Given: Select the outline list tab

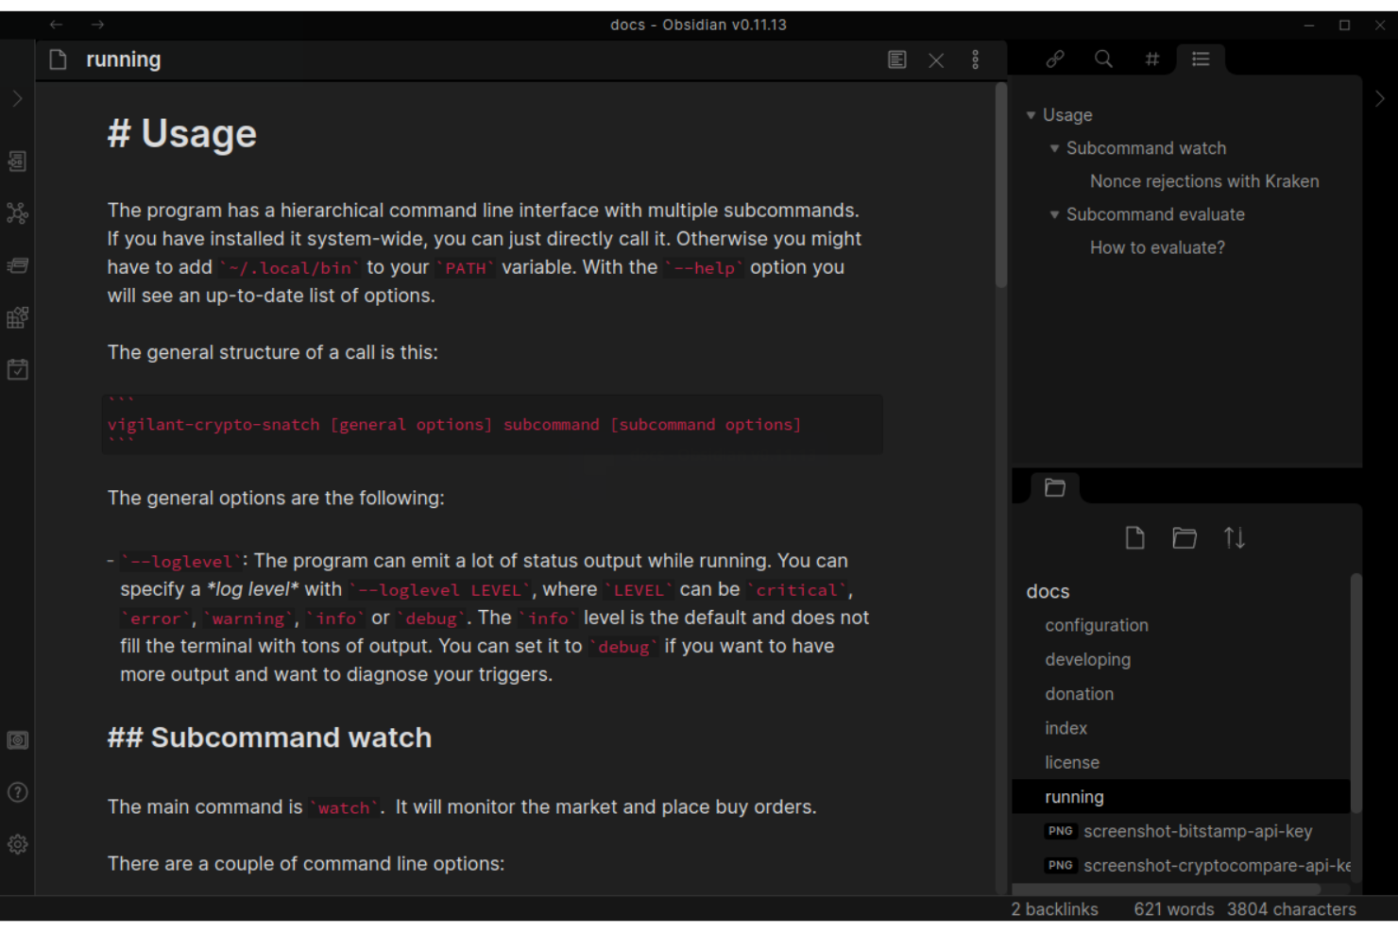Looking at the screenshot, I should tap(1201, 59).
